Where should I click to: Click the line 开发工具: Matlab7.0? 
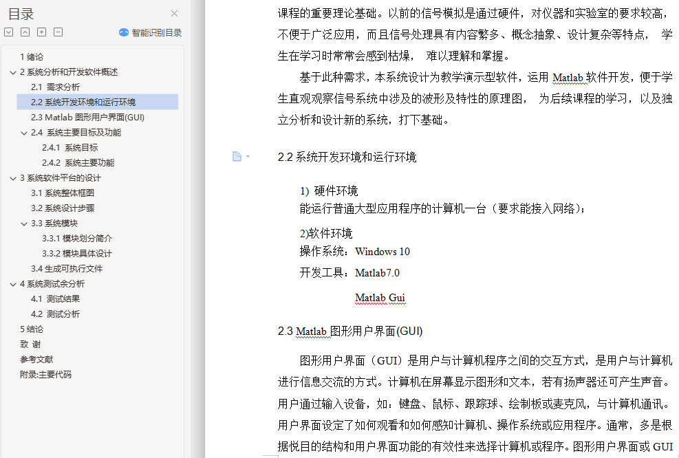coord(349,273)
